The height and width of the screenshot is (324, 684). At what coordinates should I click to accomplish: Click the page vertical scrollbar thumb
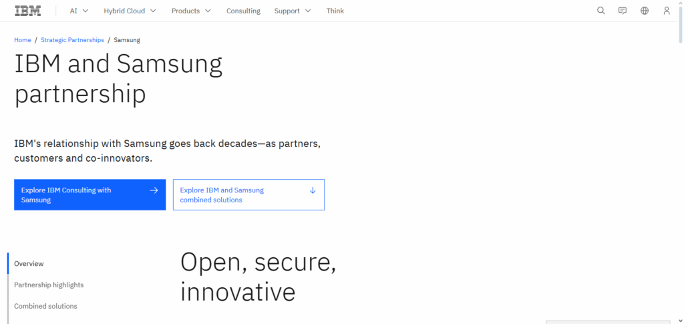click(x=681, y=25)
